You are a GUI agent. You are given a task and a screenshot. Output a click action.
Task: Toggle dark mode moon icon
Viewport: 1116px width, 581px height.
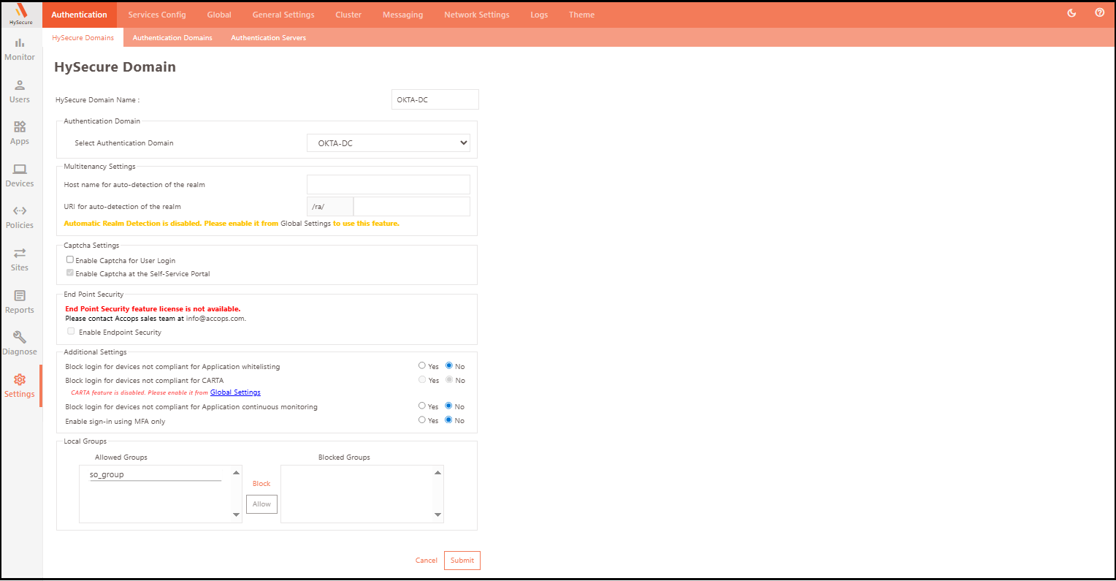1071,13
